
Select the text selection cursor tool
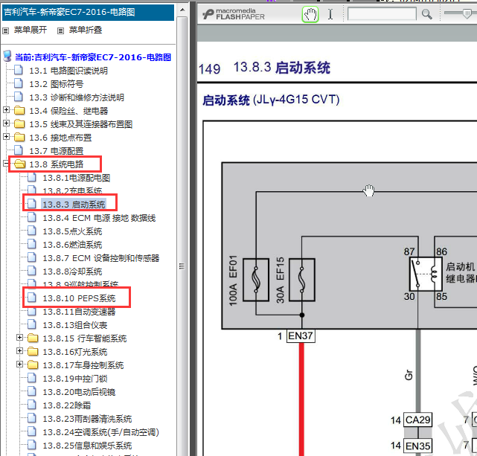pos(330,14)
